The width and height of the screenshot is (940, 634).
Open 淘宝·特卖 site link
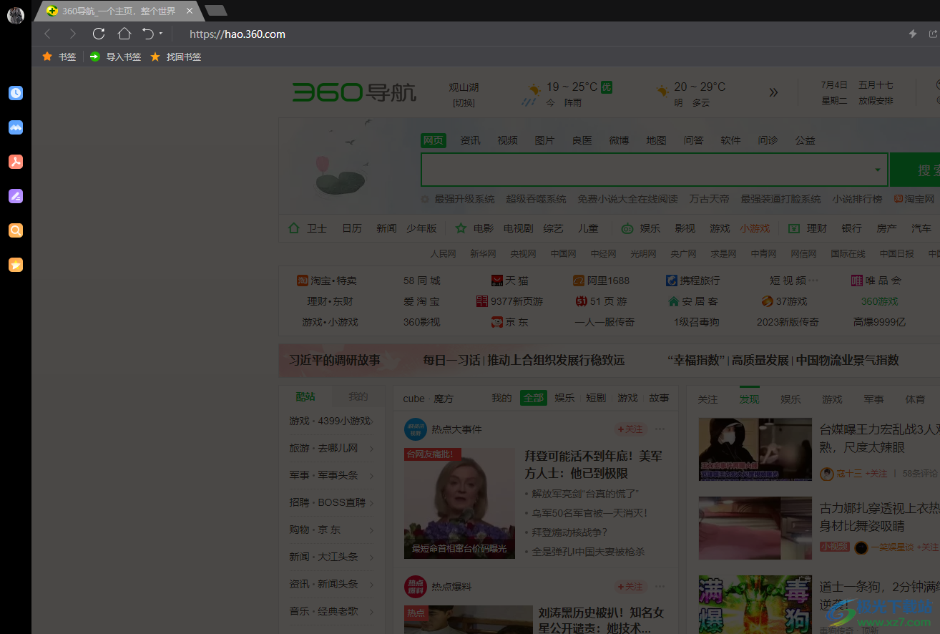point(327,281)
